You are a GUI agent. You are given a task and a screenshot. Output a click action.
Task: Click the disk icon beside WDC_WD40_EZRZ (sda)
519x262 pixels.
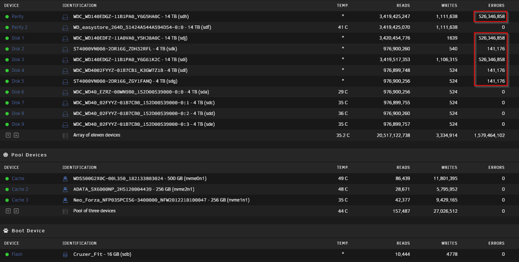point(65,93)
